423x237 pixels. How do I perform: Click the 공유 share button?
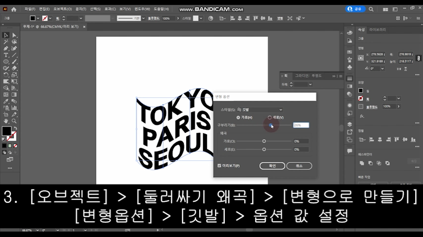tap(355, 9)
